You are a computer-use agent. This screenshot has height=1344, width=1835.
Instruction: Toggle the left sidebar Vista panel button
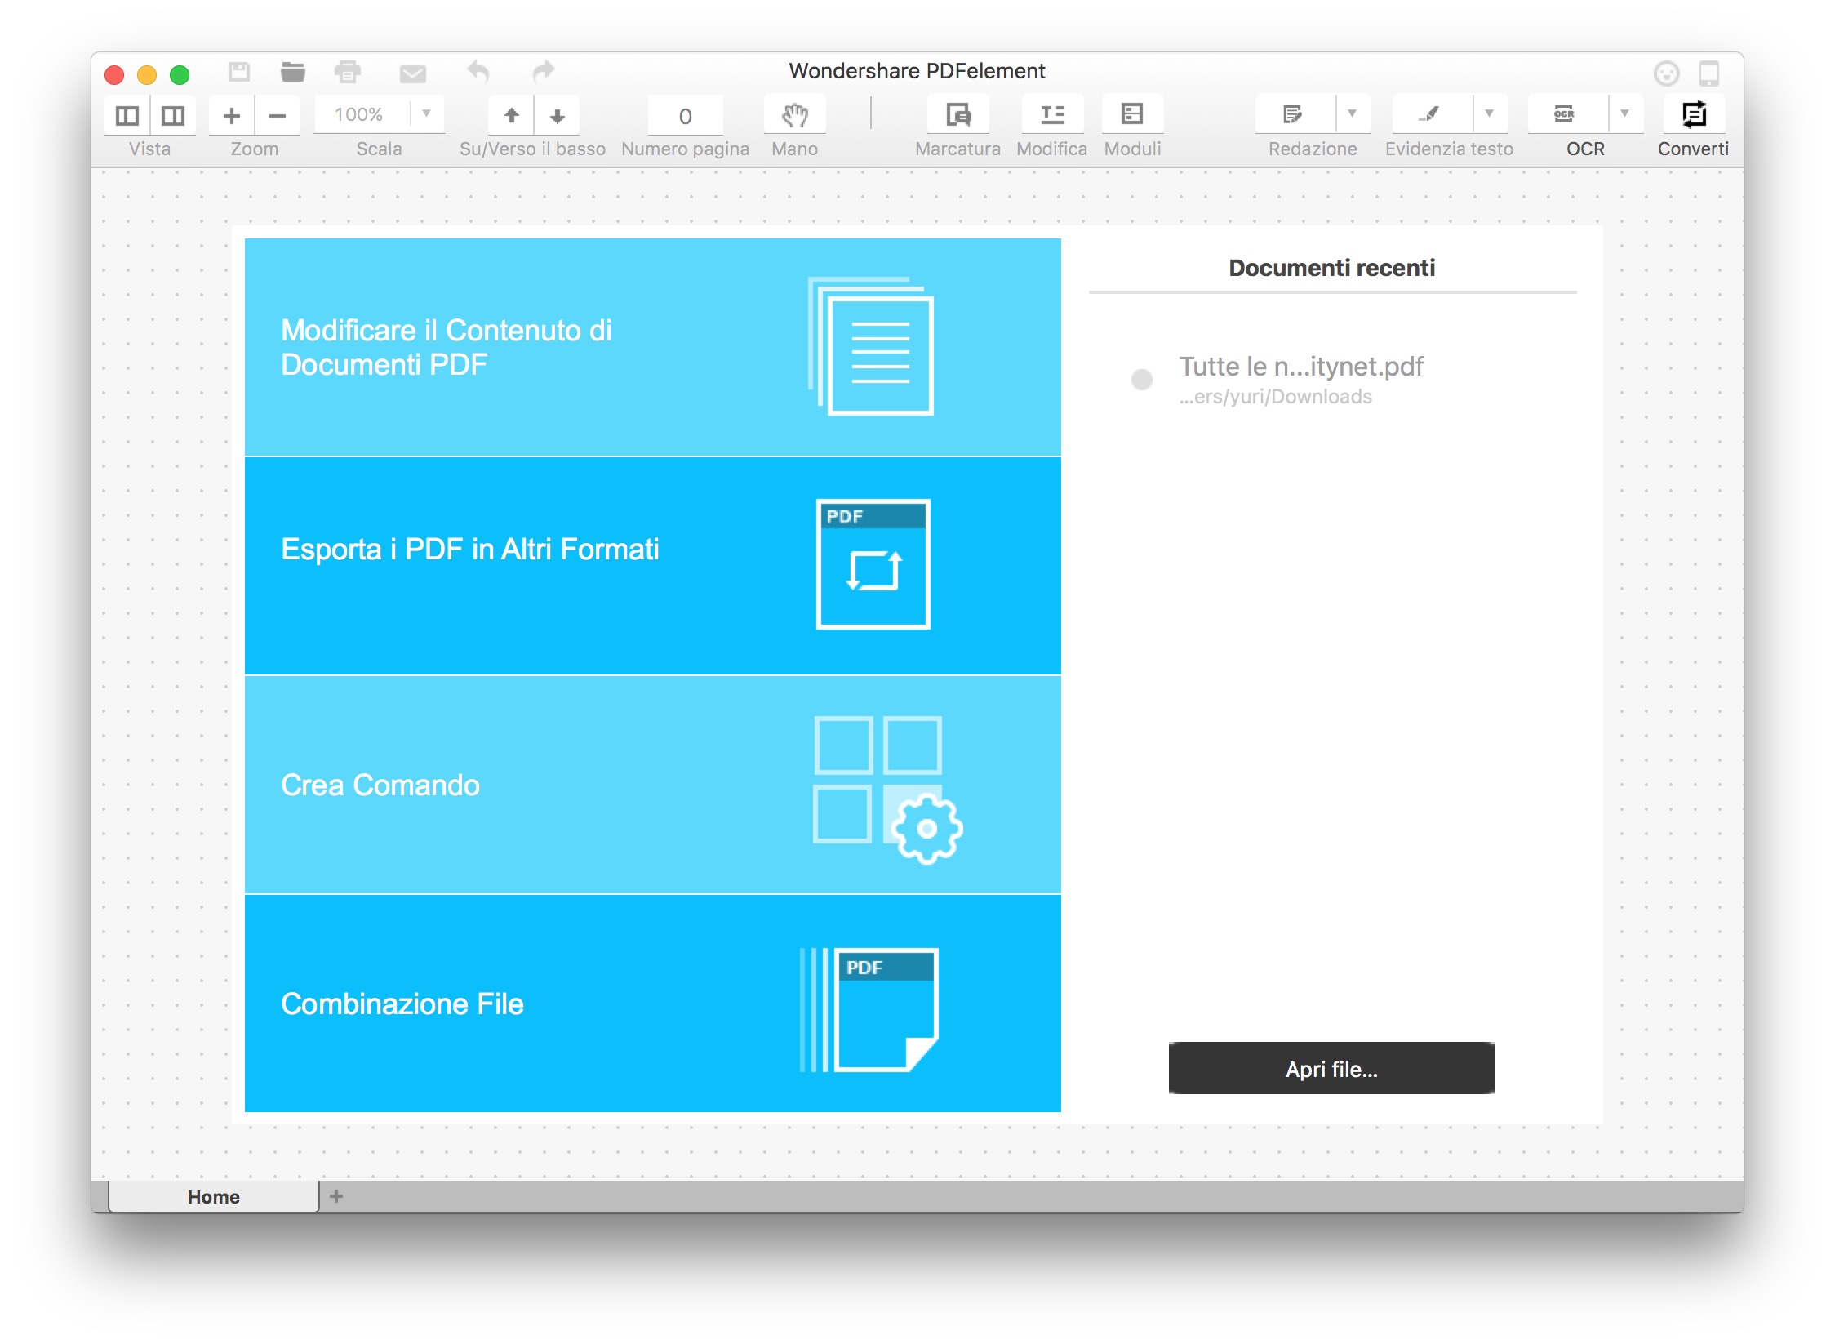pos(127,115)
